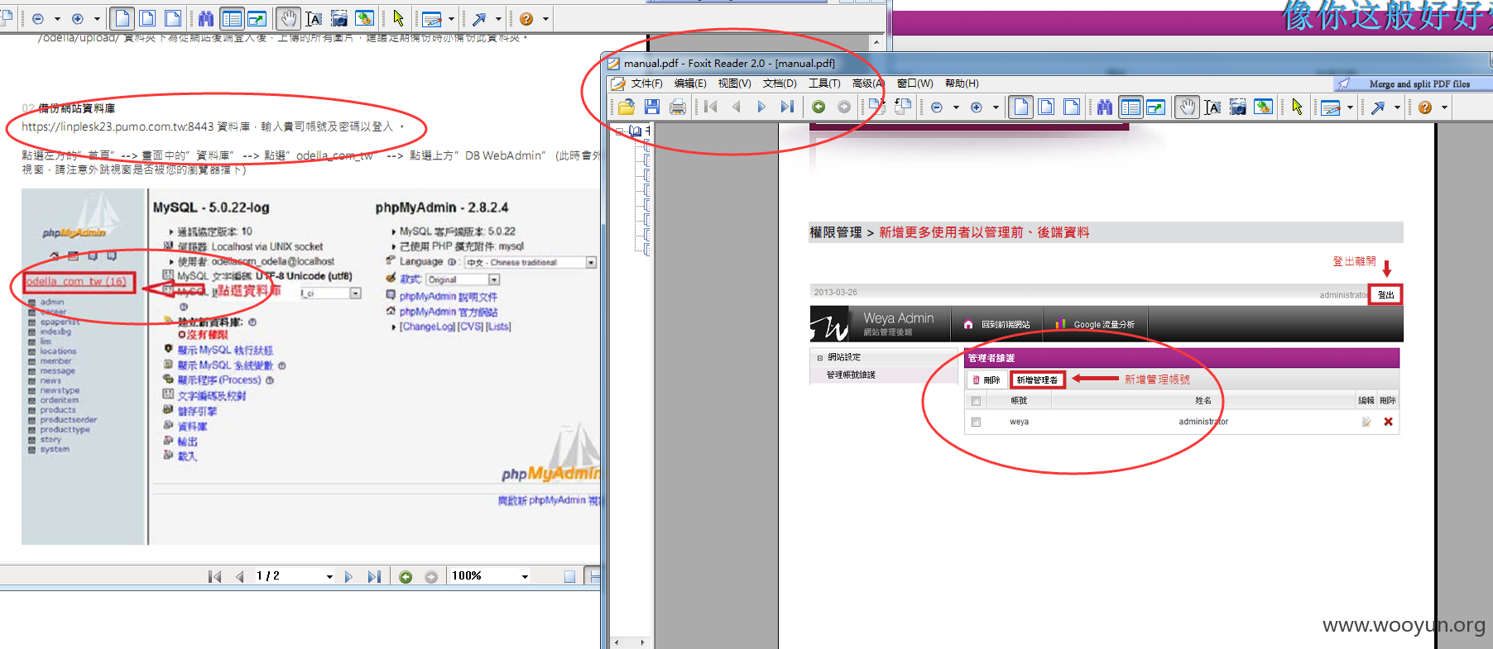Viewport: 1493px width, 649px height.
Task: Go to next page in bottom navigation bar
Action: (348, 576)
